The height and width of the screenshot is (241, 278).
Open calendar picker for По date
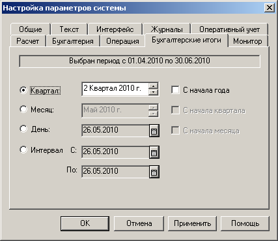(x=154, y=172)
